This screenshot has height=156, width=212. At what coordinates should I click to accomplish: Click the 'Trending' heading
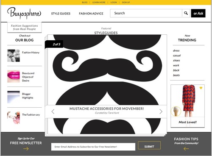point(187,40)
